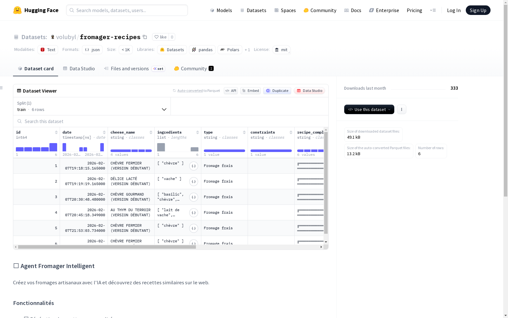The image size is (508, 318).
Task: Filter by the Datasets library tag
Action: click(x=172, y=50)
